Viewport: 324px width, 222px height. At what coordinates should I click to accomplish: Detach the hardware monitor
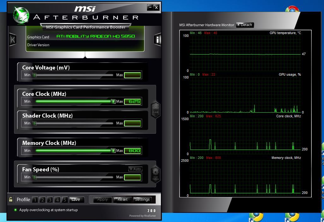pos(245,25)
